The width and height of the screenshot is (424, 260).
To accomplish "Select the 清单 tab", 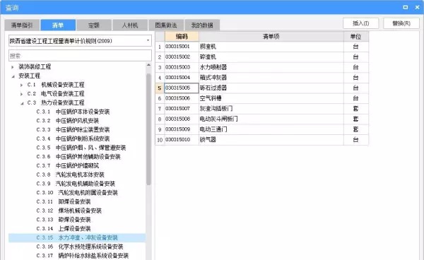I will (58, 25).
